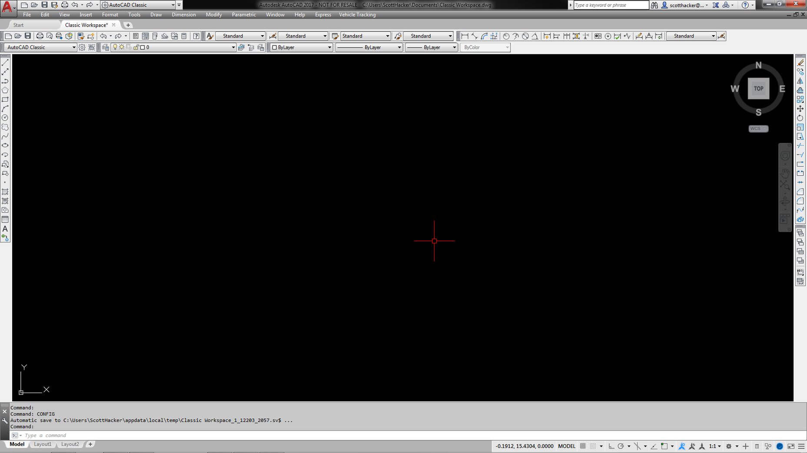
Task: Open the Plot tool in the Standard toolbar
Action: (39, 36)
